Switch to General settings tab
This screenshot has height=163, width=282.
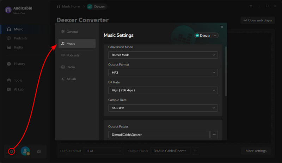pyautogui.click(x=77, y=32)
